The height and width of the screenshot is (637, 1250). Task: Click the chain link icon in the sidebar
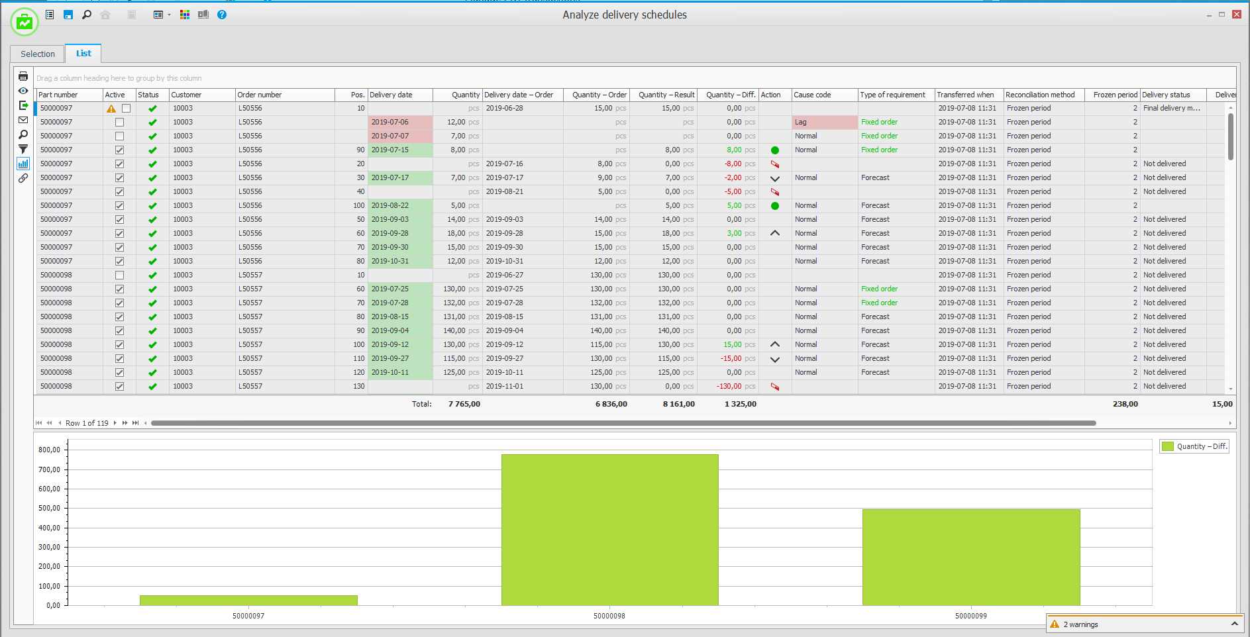click(23, 178)
